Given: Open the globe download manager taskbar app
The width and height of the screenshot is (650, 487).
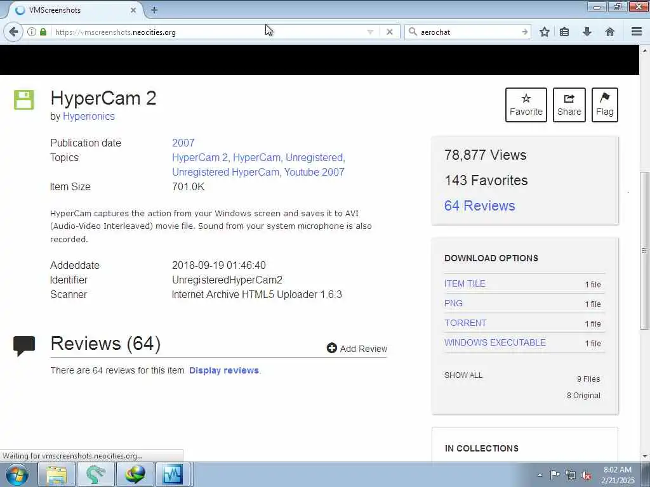Looking at the screenshot, I should [135, 474].
